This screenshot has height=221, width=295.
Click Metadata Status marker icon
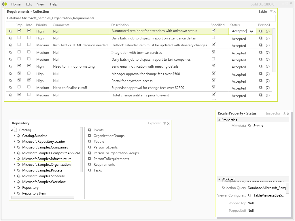click(x=249, y=126)
